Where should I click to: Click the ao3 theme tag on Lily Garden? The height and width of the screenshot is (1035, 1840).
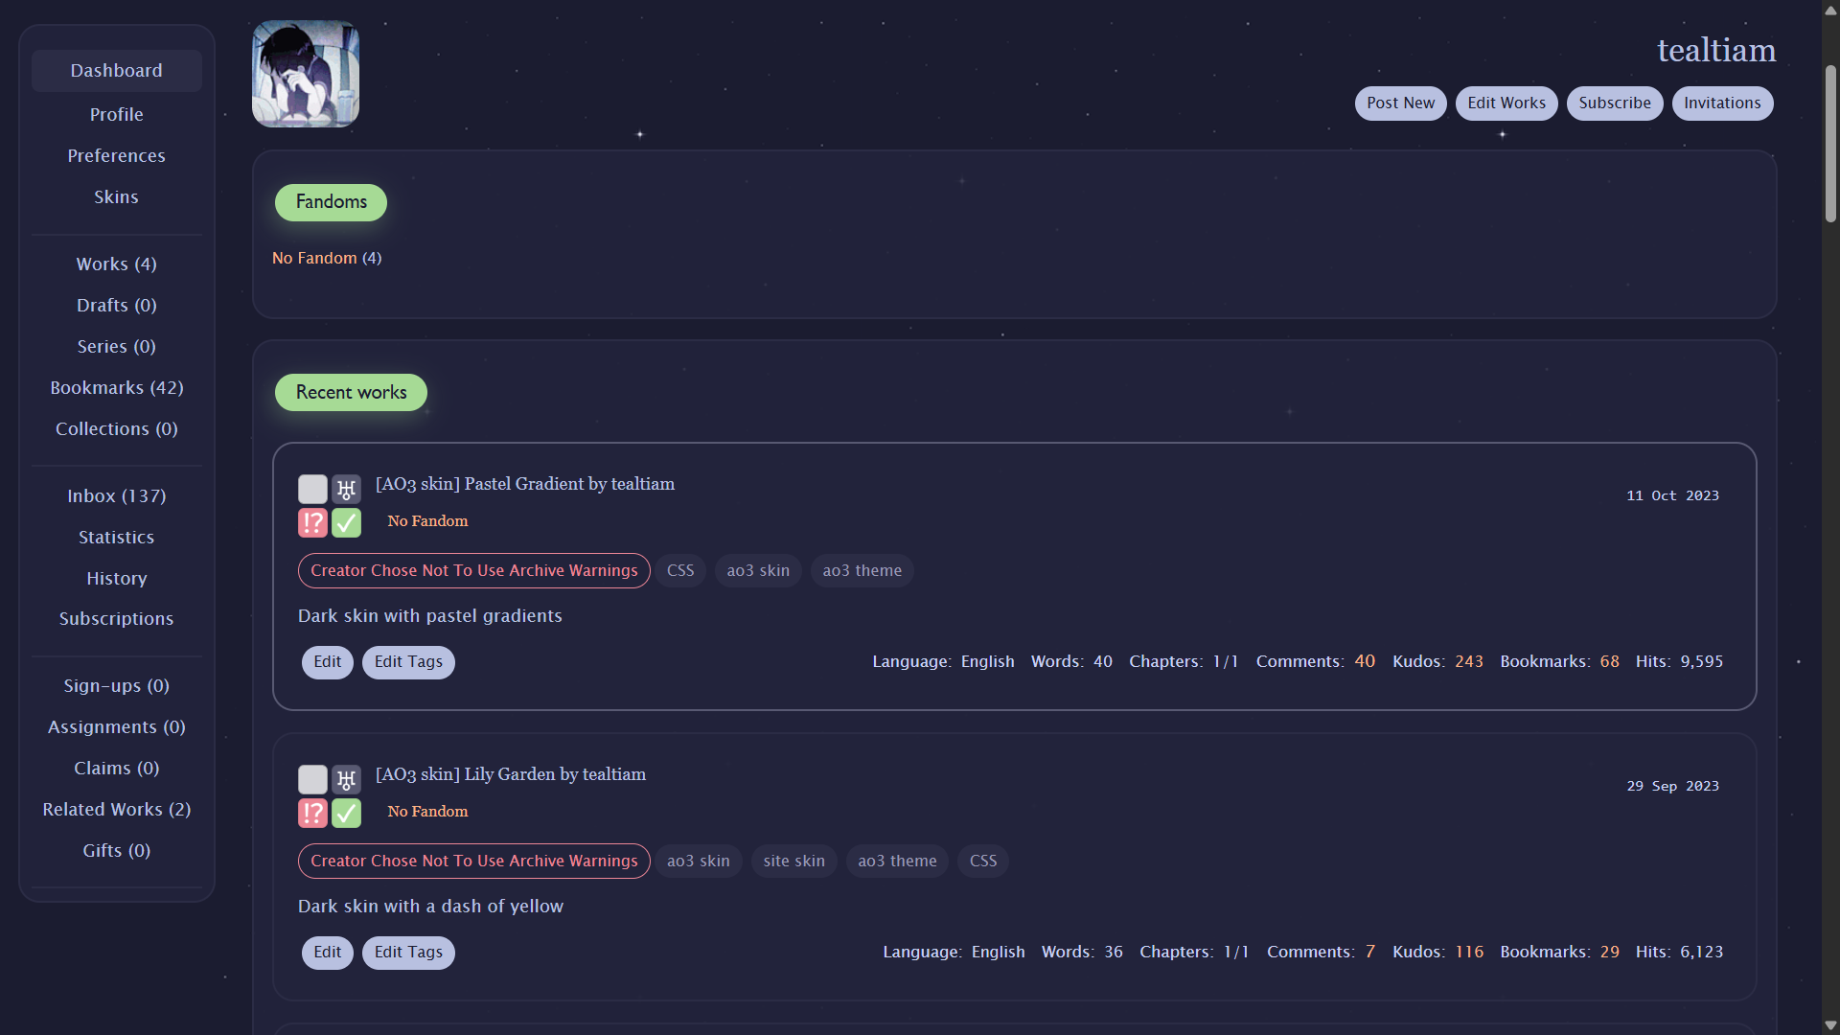[x=897, y=862]
